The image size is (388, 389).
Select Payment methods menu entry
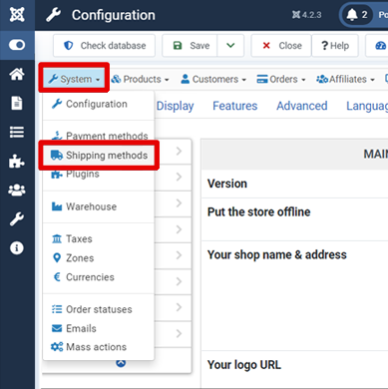(x=99, y=136)
